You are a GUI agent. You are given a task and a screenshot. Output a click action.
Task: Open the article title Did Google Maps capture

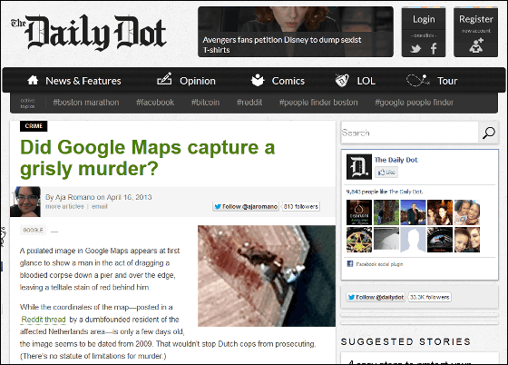(x=147, y=158)
